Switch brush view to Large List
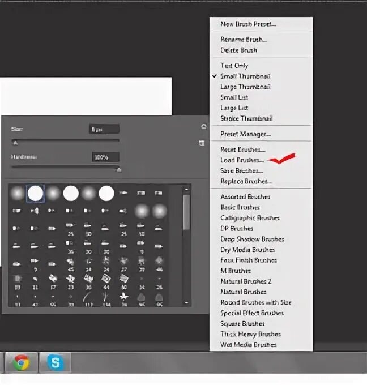The image size is (367, 385). point(234,108)
